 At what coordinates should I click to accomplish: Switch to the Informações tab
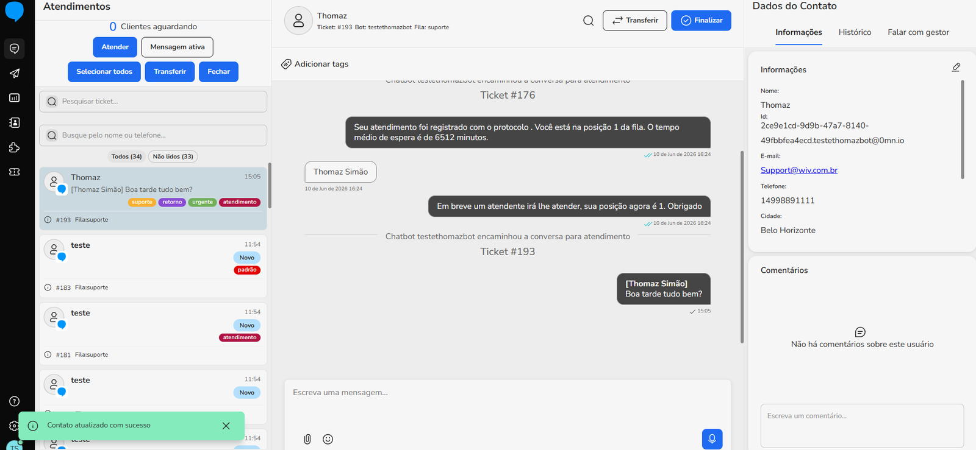(798, 32)
